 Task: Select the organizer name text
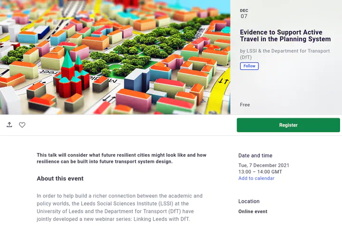pyautogui.click(x=285, y=54)
